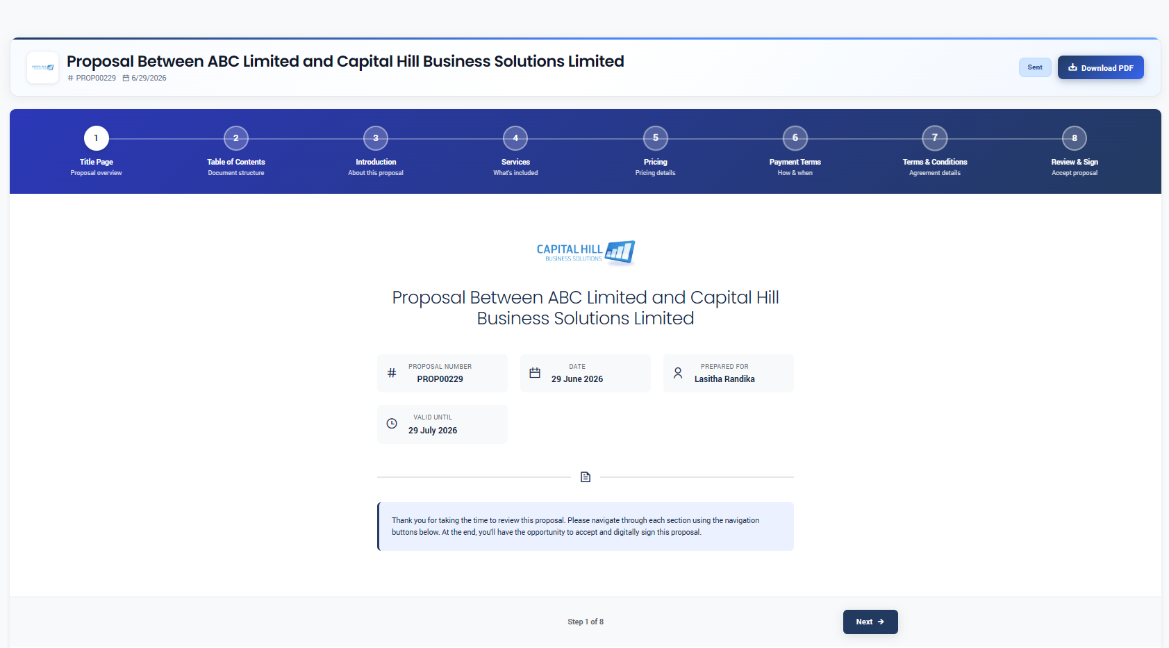Select the Title Page tab label
1169x648 pixels.
coord(96,162)
